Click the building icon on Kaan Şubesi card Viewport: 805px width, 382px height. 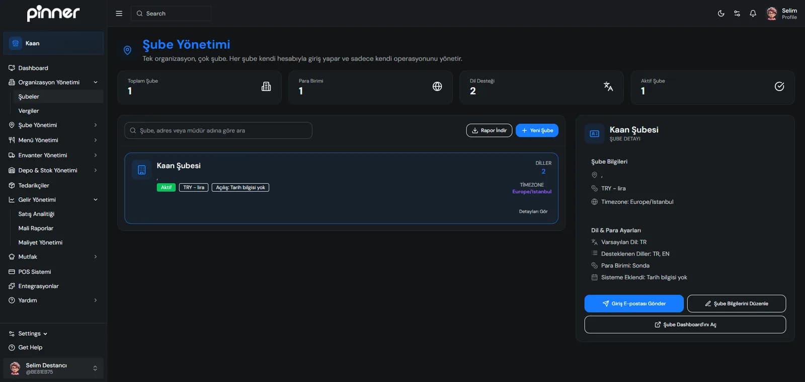(142, 170)
